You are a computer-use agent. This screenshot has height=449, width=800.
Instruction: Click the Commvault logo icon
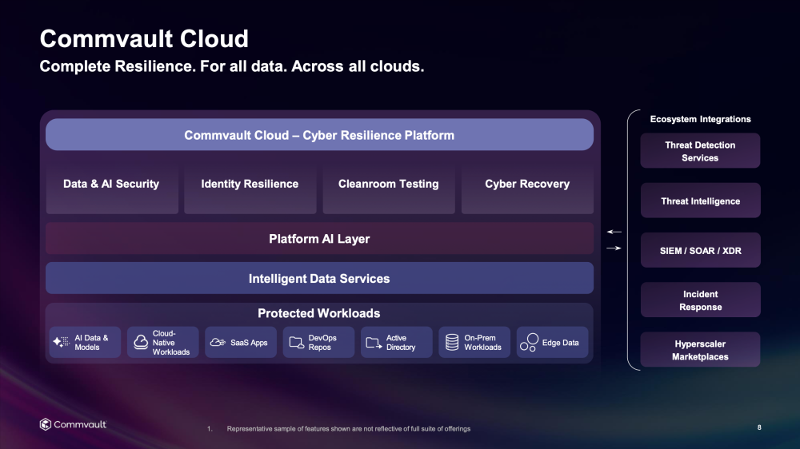(46, 424)
